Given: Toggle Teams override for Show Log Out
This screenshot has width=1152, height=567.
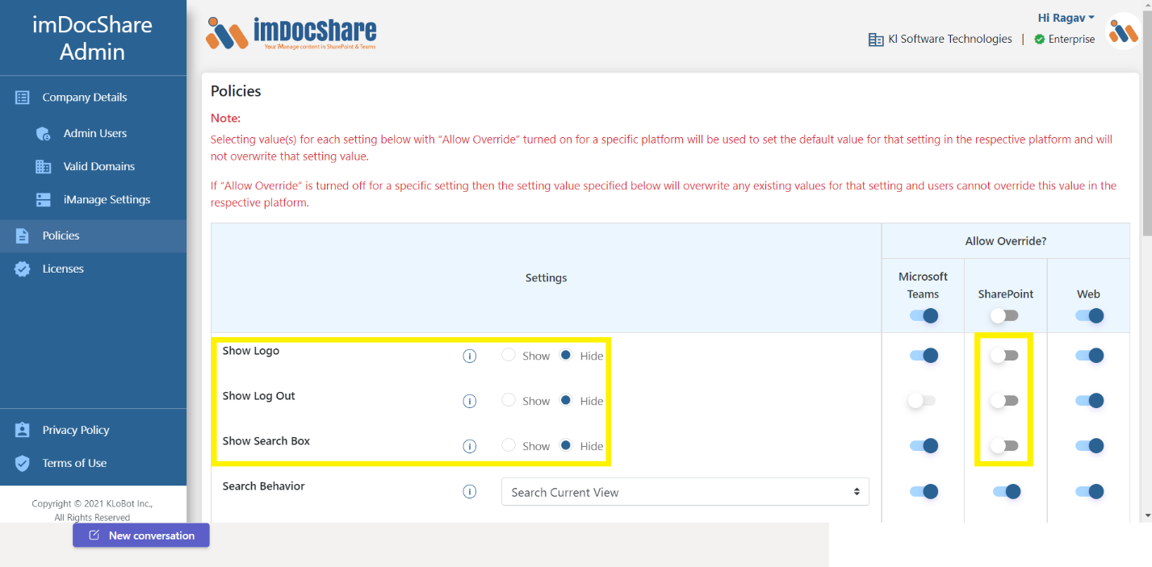Looking at the screenshot, I should (x=922, y=401).
